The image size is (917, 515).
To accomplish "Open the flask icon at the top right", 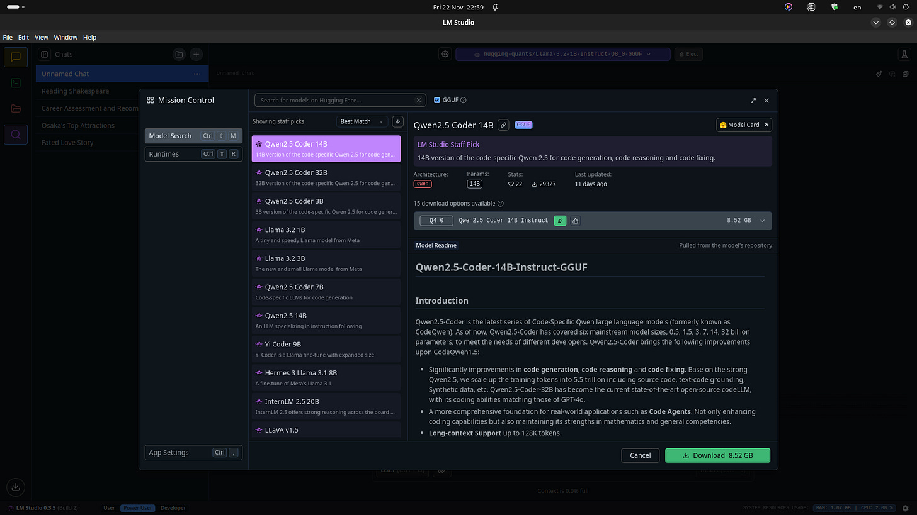I will pyautogui.click(x=904, y=55).
